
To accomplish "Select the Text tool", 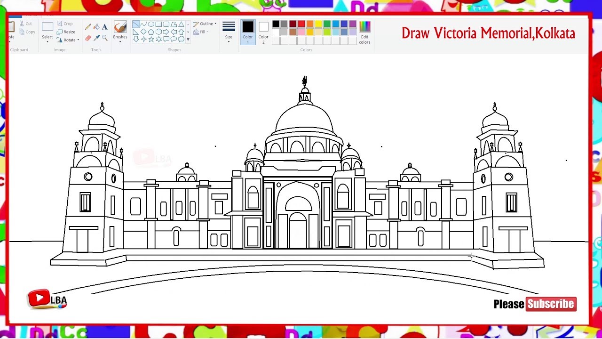I will tap(104, 27).
